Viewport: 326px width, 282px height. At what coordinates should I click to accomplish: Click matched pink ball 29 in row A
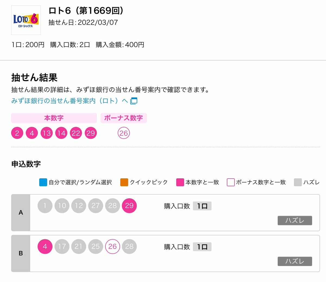129,205
